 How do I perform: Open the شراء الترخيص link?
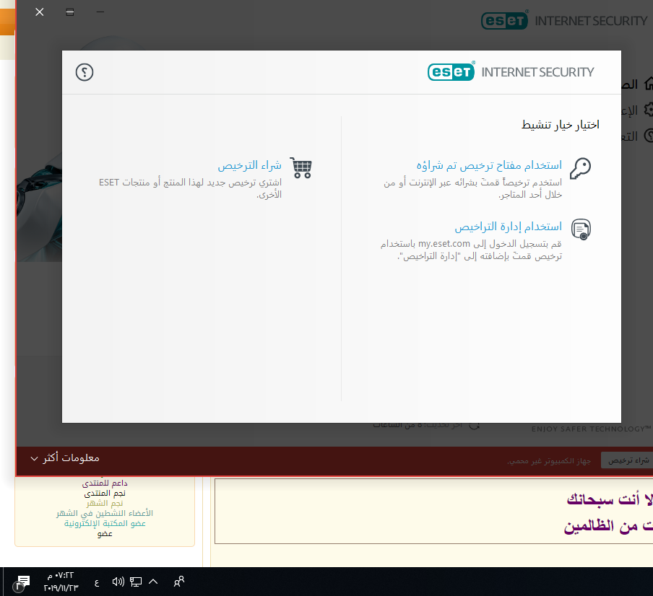pos(249,165)
